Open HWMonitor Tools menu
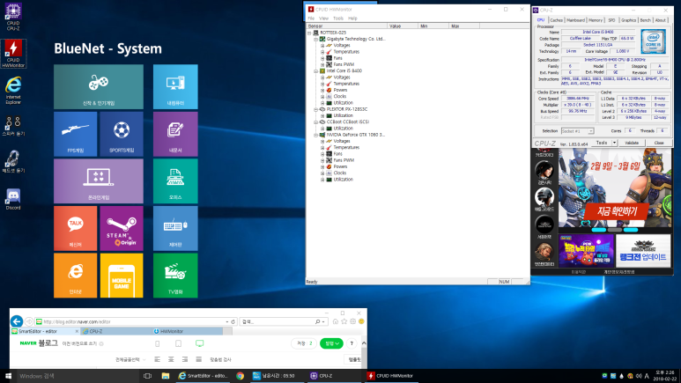 click(x=338, y=18)
